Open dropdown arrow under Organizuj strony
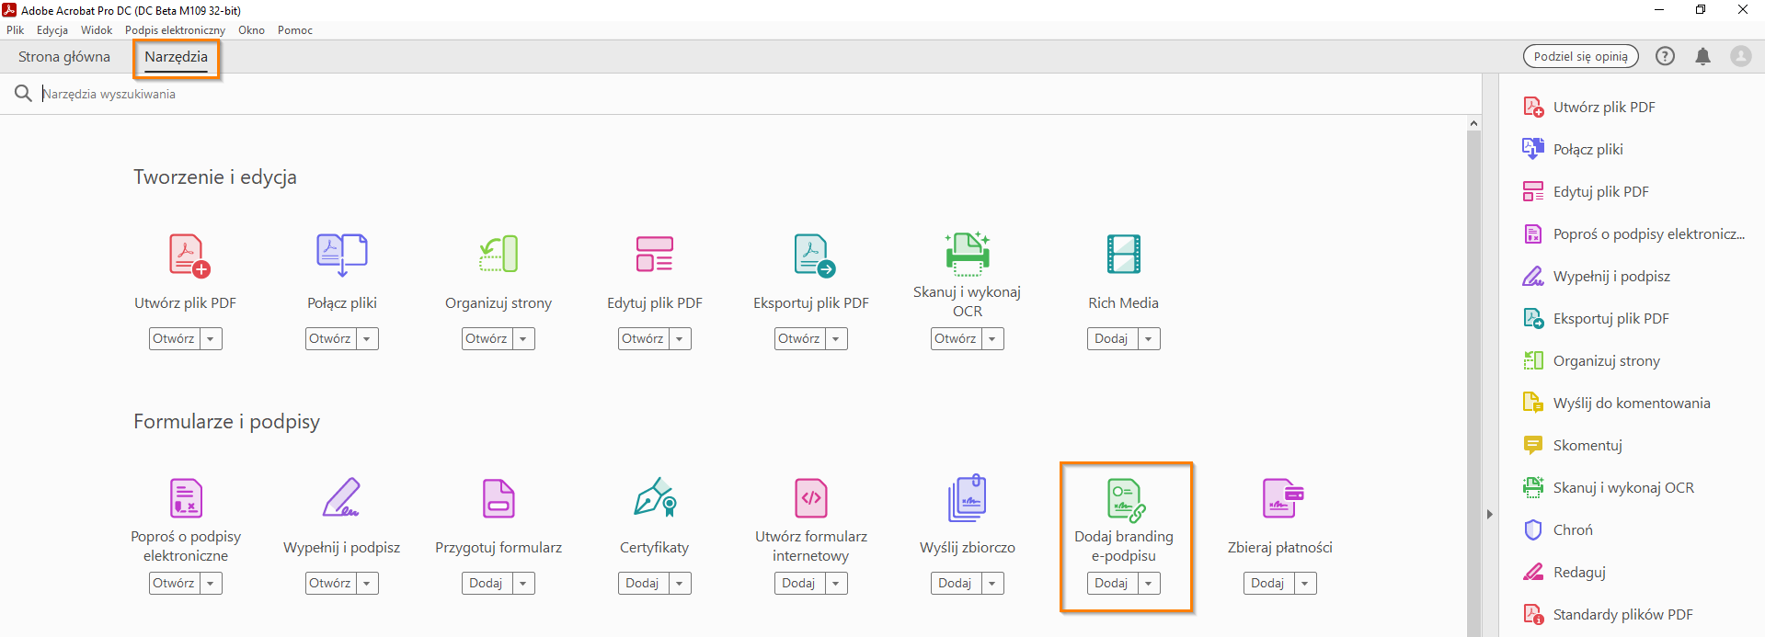Screen dimensions: 1765x637 (523, 339)
